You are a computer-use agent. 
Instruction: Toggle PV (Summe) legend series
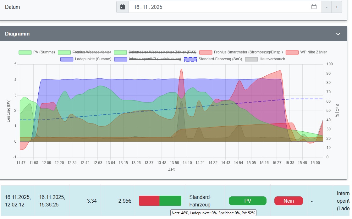[x=37, y=52]
